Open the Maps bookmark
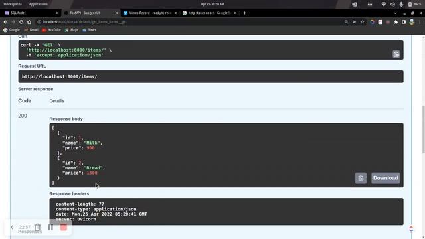This screenshot has height=239, width=425. pyautogui.click(x=72, y=30)
